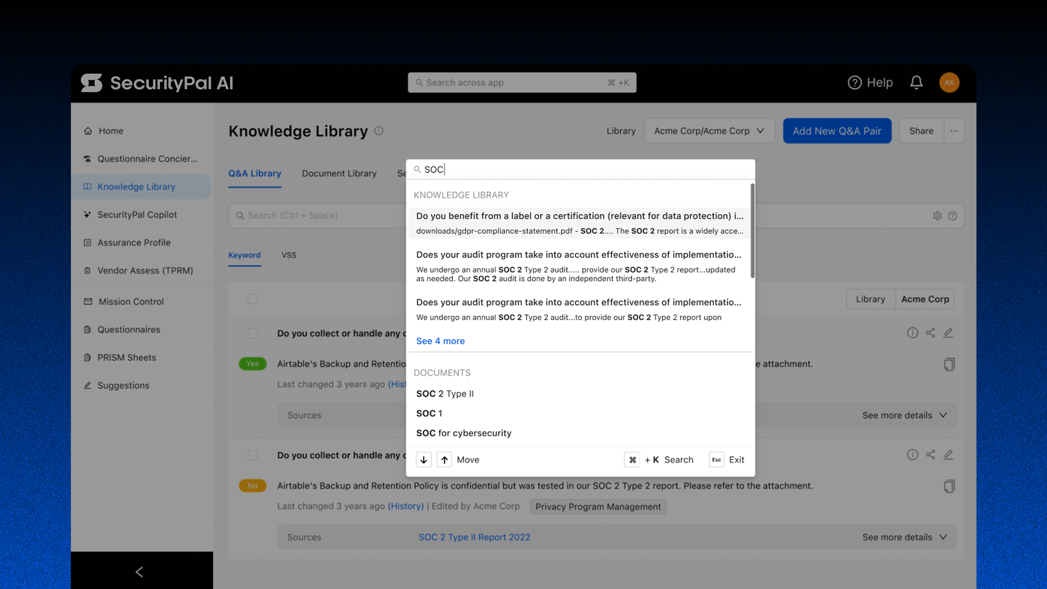Switch to VSS search tab
This screenshot has height=589, width=1047.
[x=288, y=255]
